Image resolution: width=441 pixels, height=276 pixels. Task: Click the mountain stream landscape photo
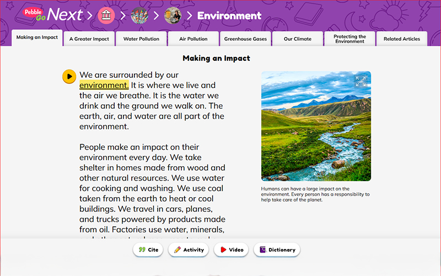[x=316, y=126]
